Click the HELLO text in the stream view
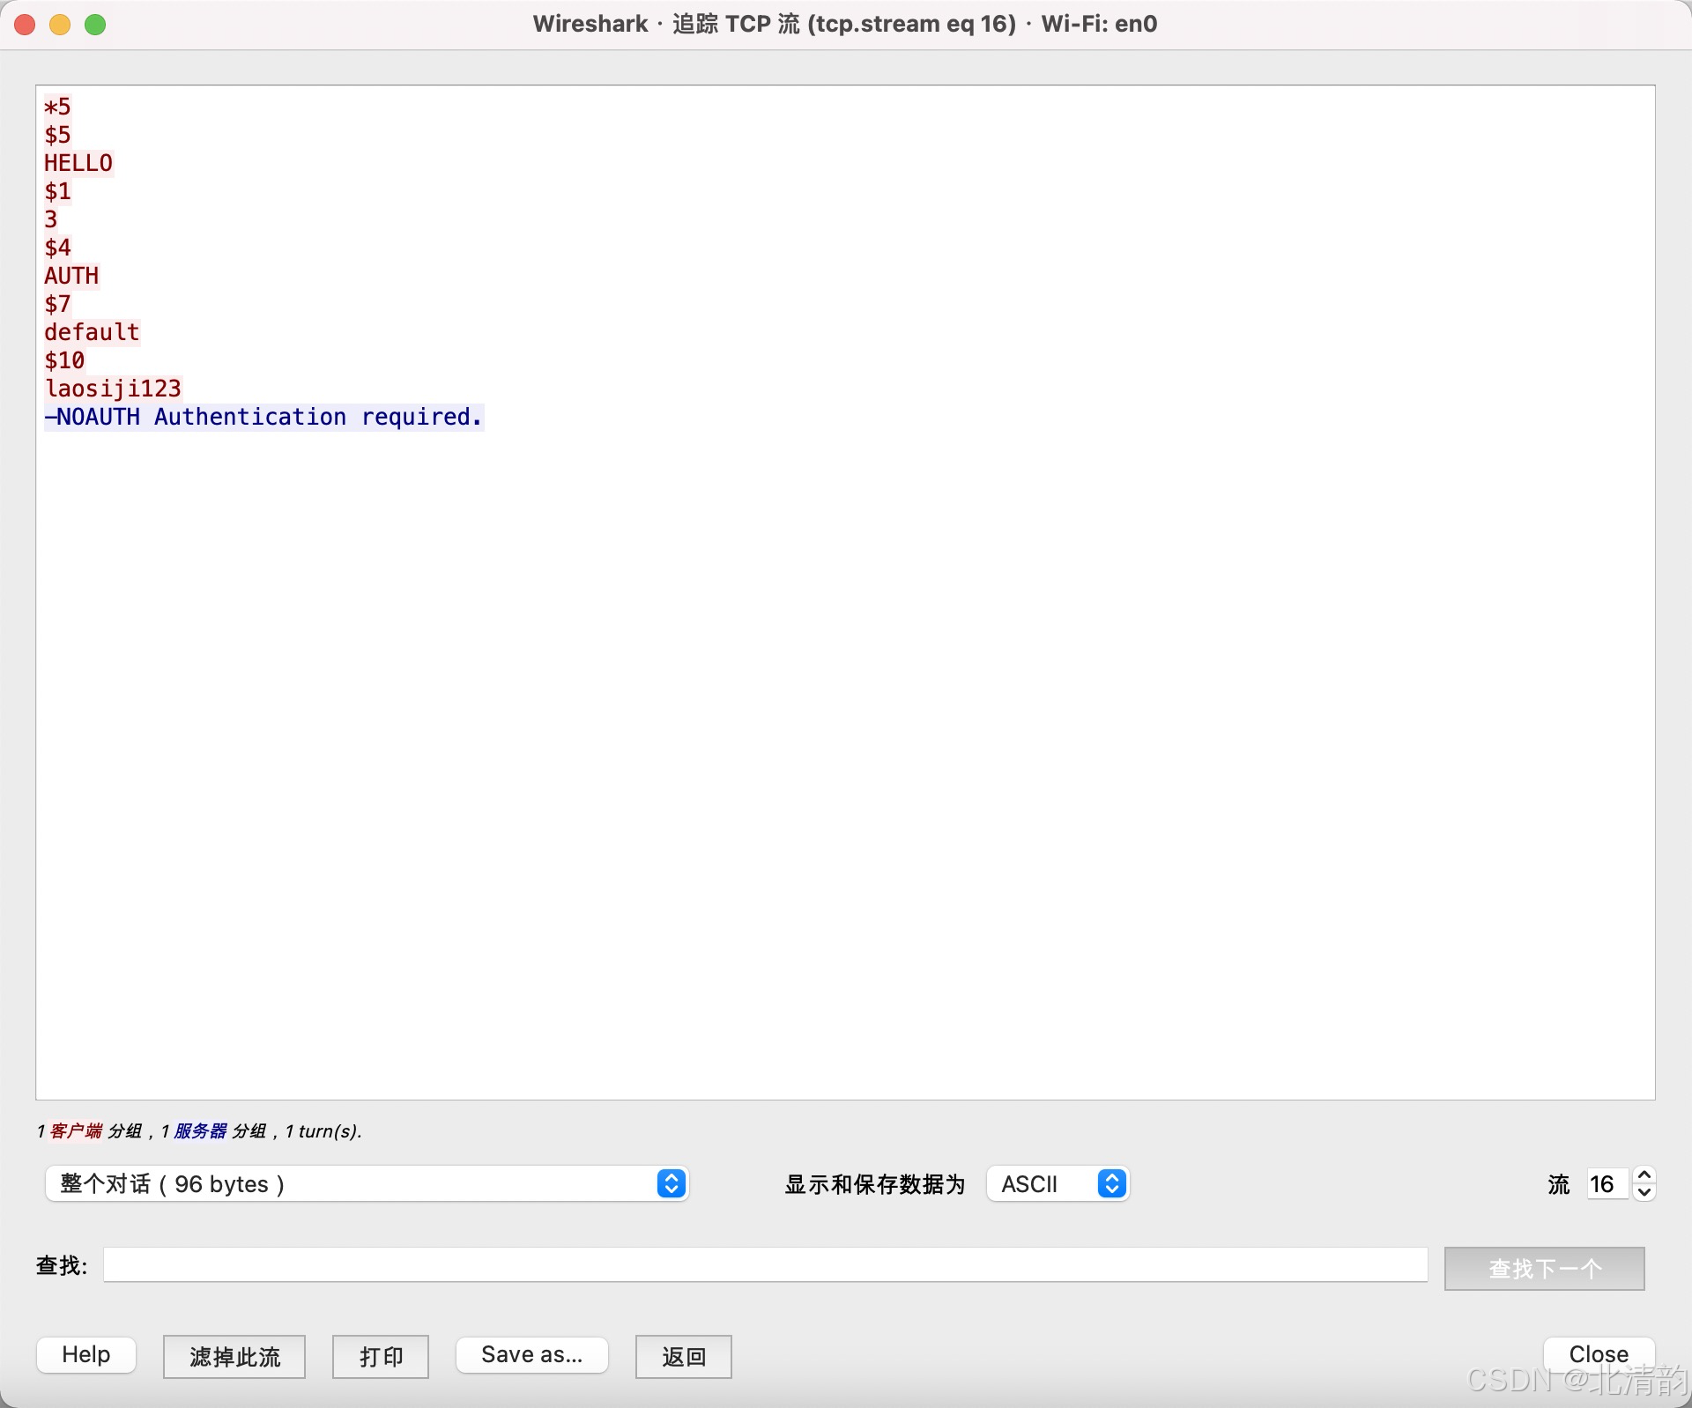Image resolution: width=1692 pixels, height=1408 pixels. point(78,162)
